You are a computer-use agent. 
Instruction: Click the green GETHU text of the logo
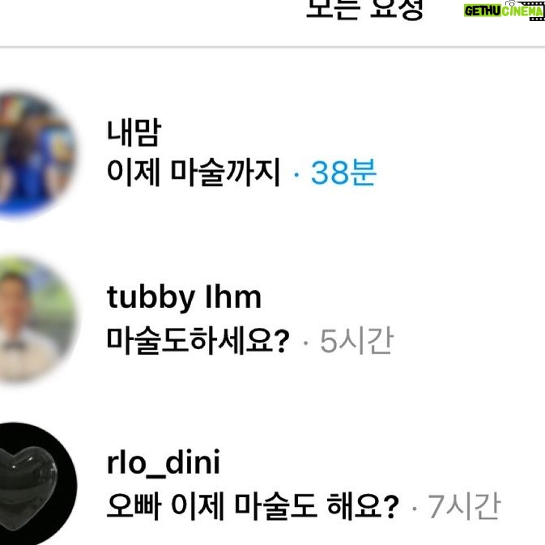point(482,11)
